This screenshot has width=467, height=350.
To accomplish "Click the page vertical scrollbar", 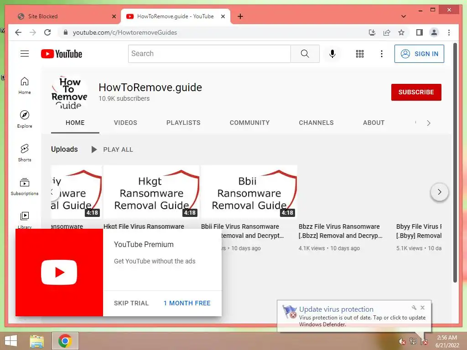I will 455,163.
